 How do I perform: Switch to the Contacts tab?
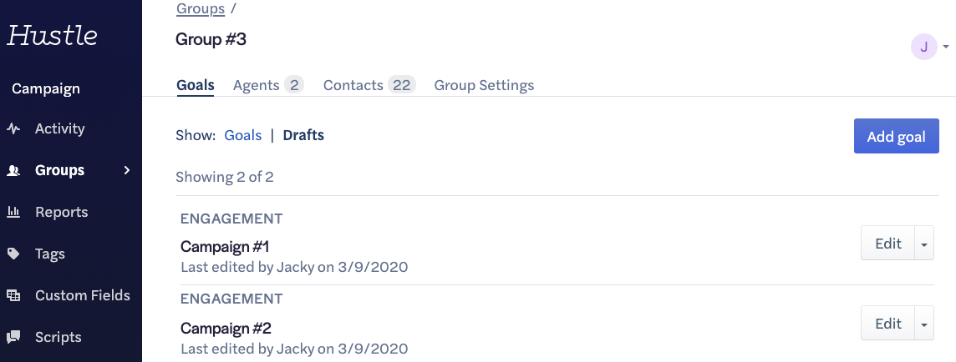coord(369,85)
